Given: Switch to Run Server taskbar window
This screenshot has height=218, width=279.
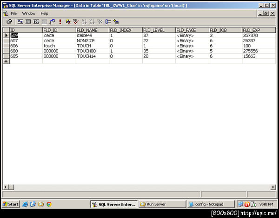Looking at the screenshot, I should [x=162, y=204].
